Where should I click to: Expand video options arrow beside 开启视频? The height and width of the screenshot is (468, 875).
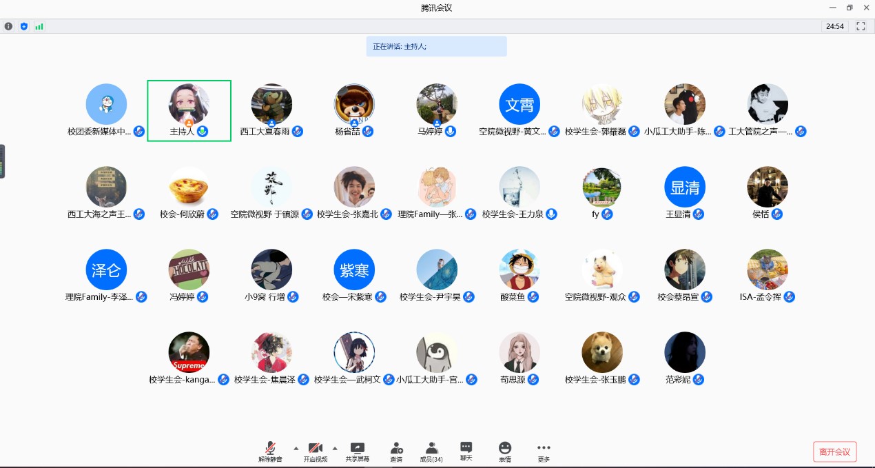[x=336, y=448]
